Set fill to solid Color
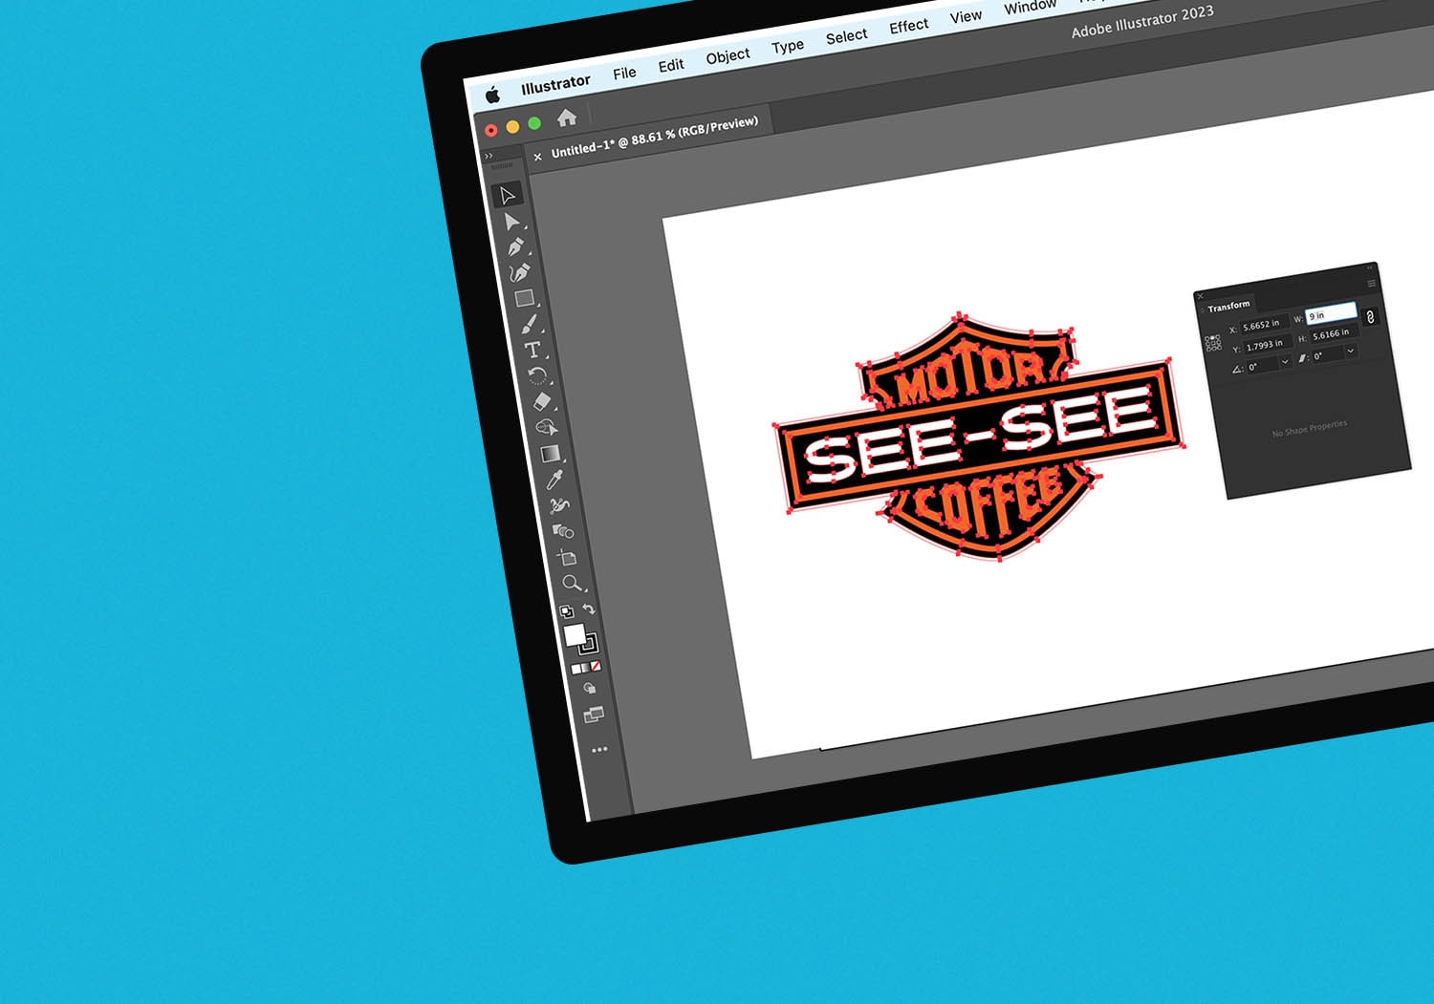1434x1004 pixels. pos(576,669)
